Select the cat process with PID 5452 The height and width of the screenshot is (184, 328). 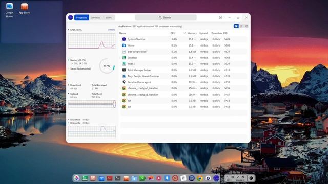click(183, 101)
